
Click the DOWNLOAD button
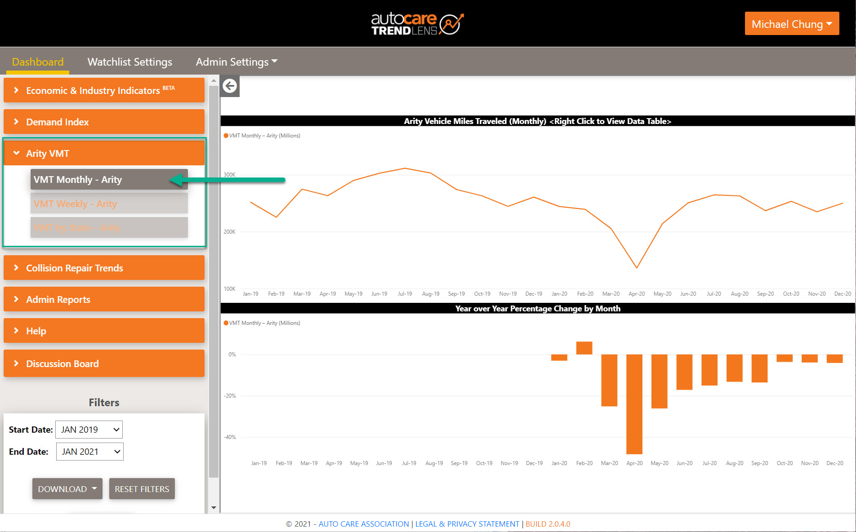coord(67,489)
